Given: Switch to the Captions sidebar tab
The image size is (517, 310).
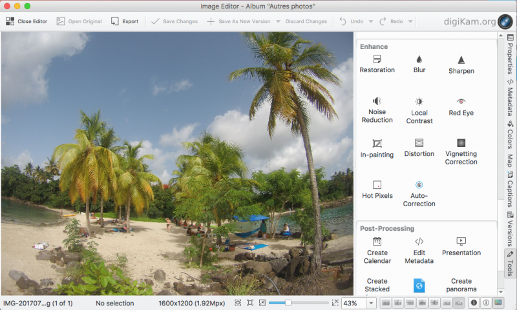Looking at the screenshot, I should 510,189.
